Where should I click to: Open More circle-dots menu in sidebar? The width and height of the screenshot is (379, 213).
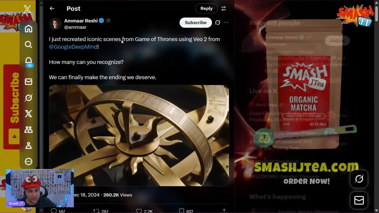[28, 162]
